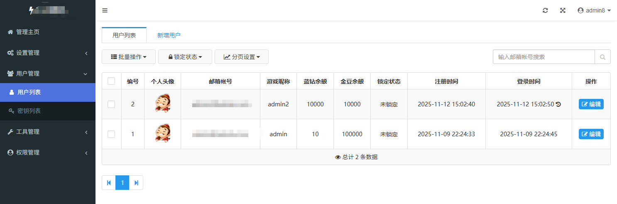Open the 批量操作 dropdown
The width and height of the screenshot is (617, 204).
click(x=128, y=57)
